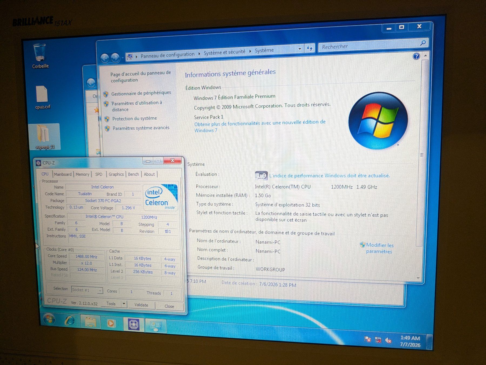Click the scrollbar down arrow in System window
This screenshot has height=365, width=486.
(418, 278)
